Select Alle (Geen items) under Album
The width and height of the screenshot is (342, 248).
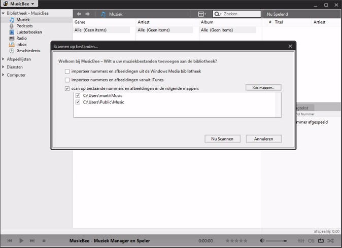[x=228, y=30]
